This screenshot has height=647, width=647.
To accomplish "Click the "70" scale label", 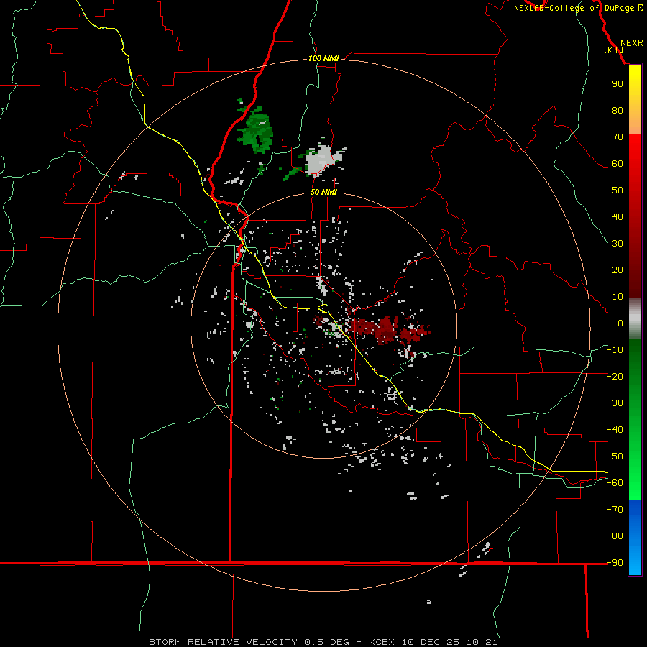I will click(618, 137).
